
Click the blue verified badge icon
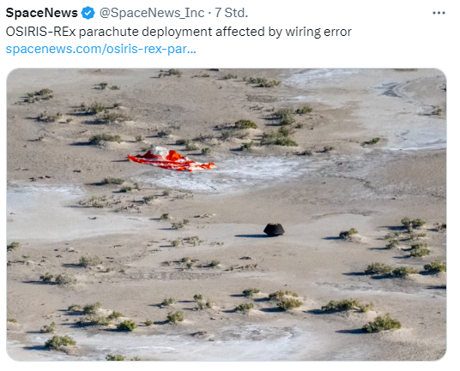pos(88,13)
